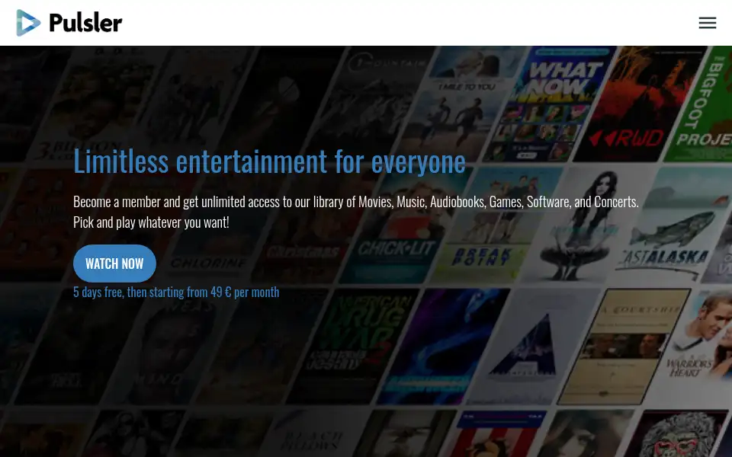Open the blue triangle mountain poster
The width and height of the screenshot is (732, 457).
tap(532, 347)
